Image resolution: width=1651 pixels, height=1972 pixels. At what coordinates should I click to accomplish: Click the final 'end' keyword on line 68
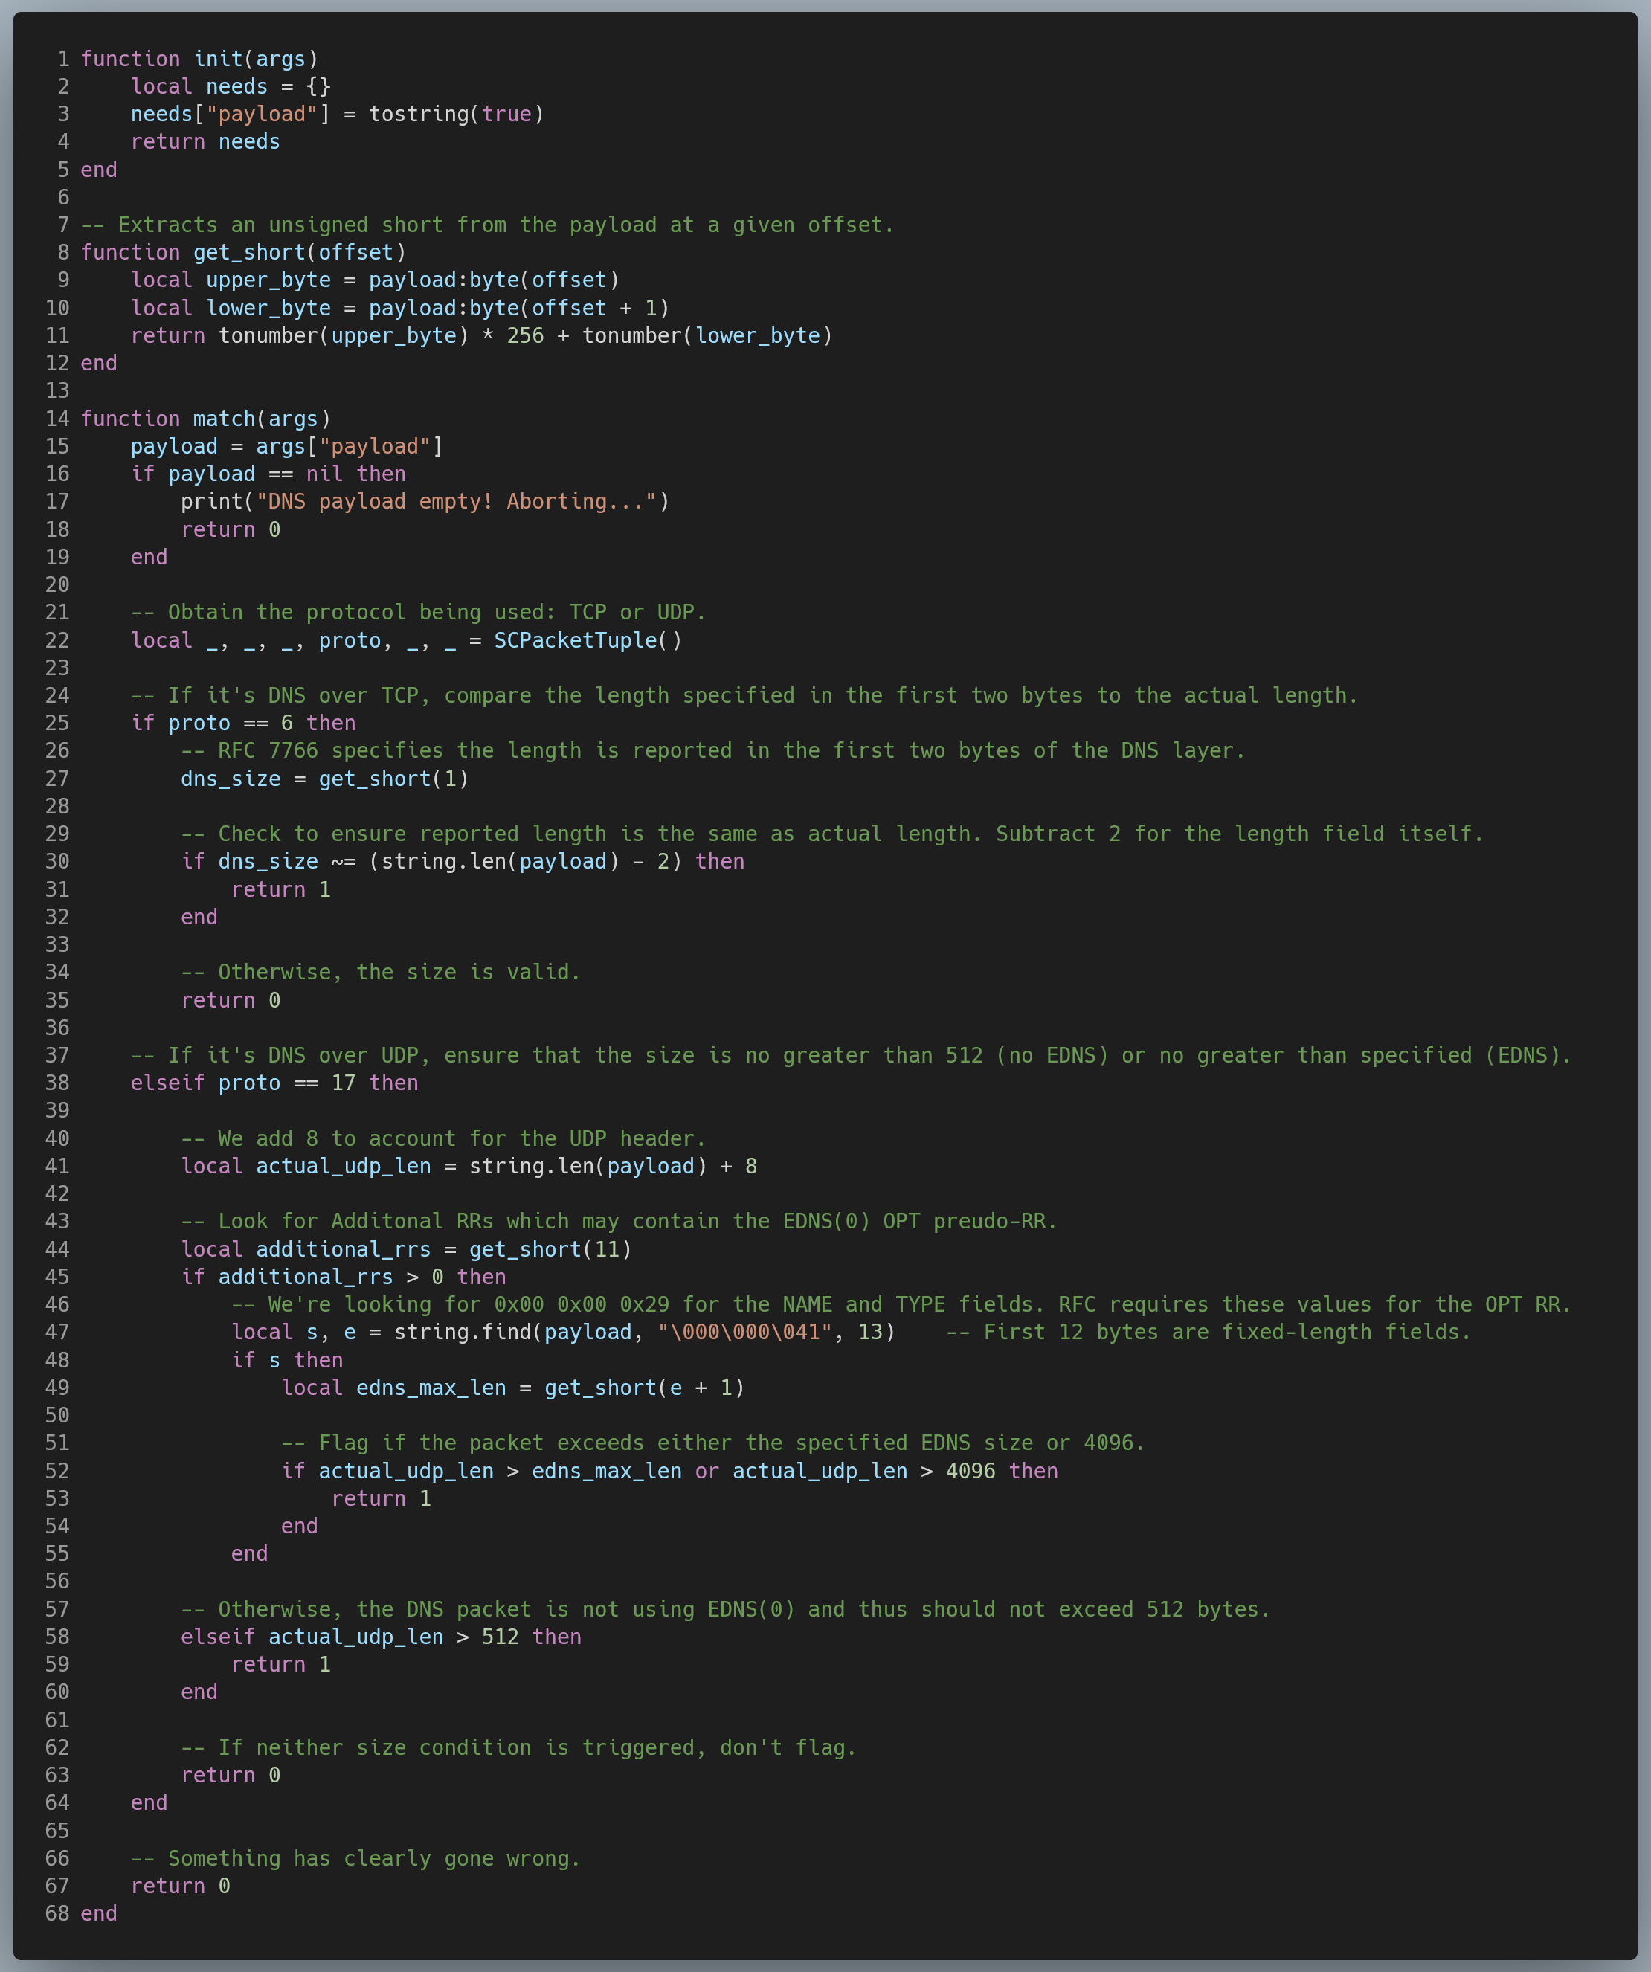[x=99, y=1914]
